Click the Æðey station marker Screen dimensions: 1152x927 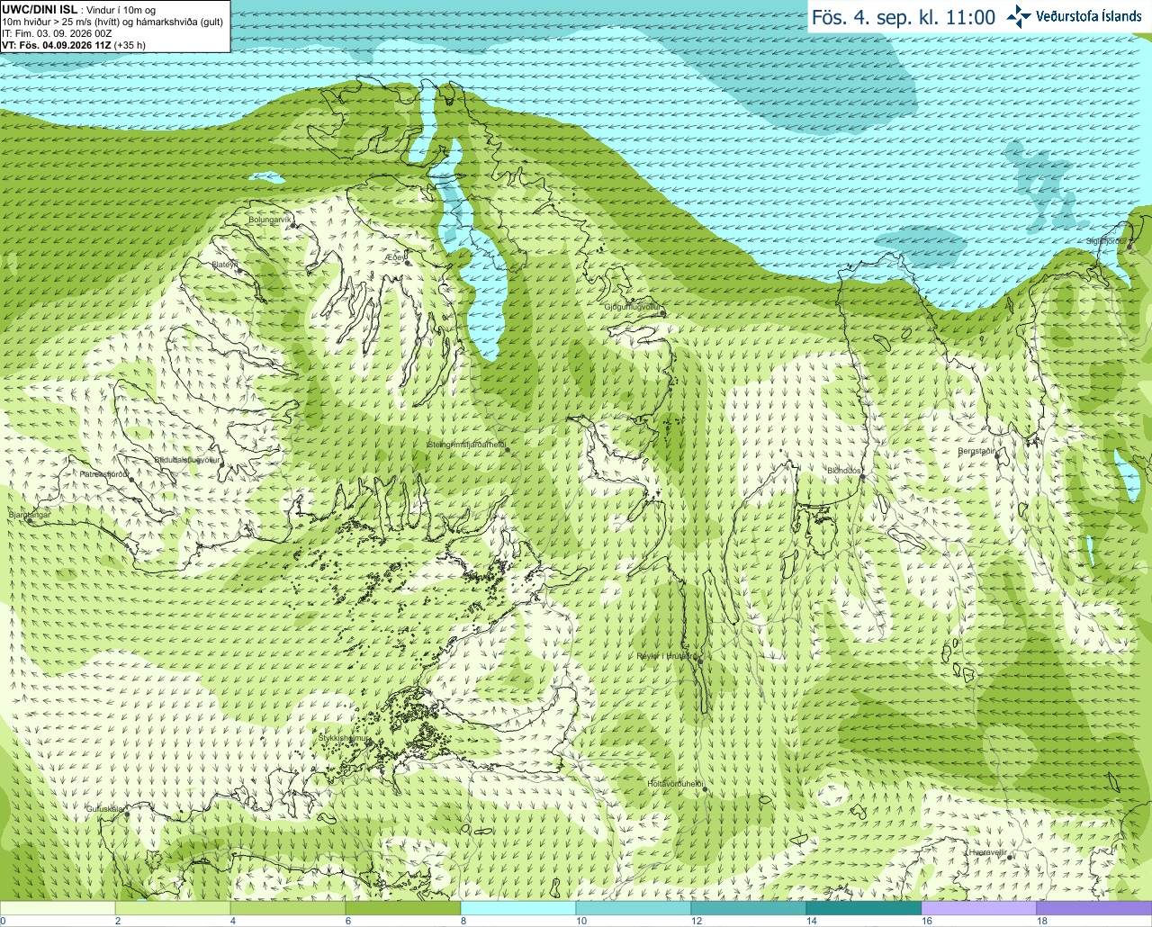pos(407,262)
